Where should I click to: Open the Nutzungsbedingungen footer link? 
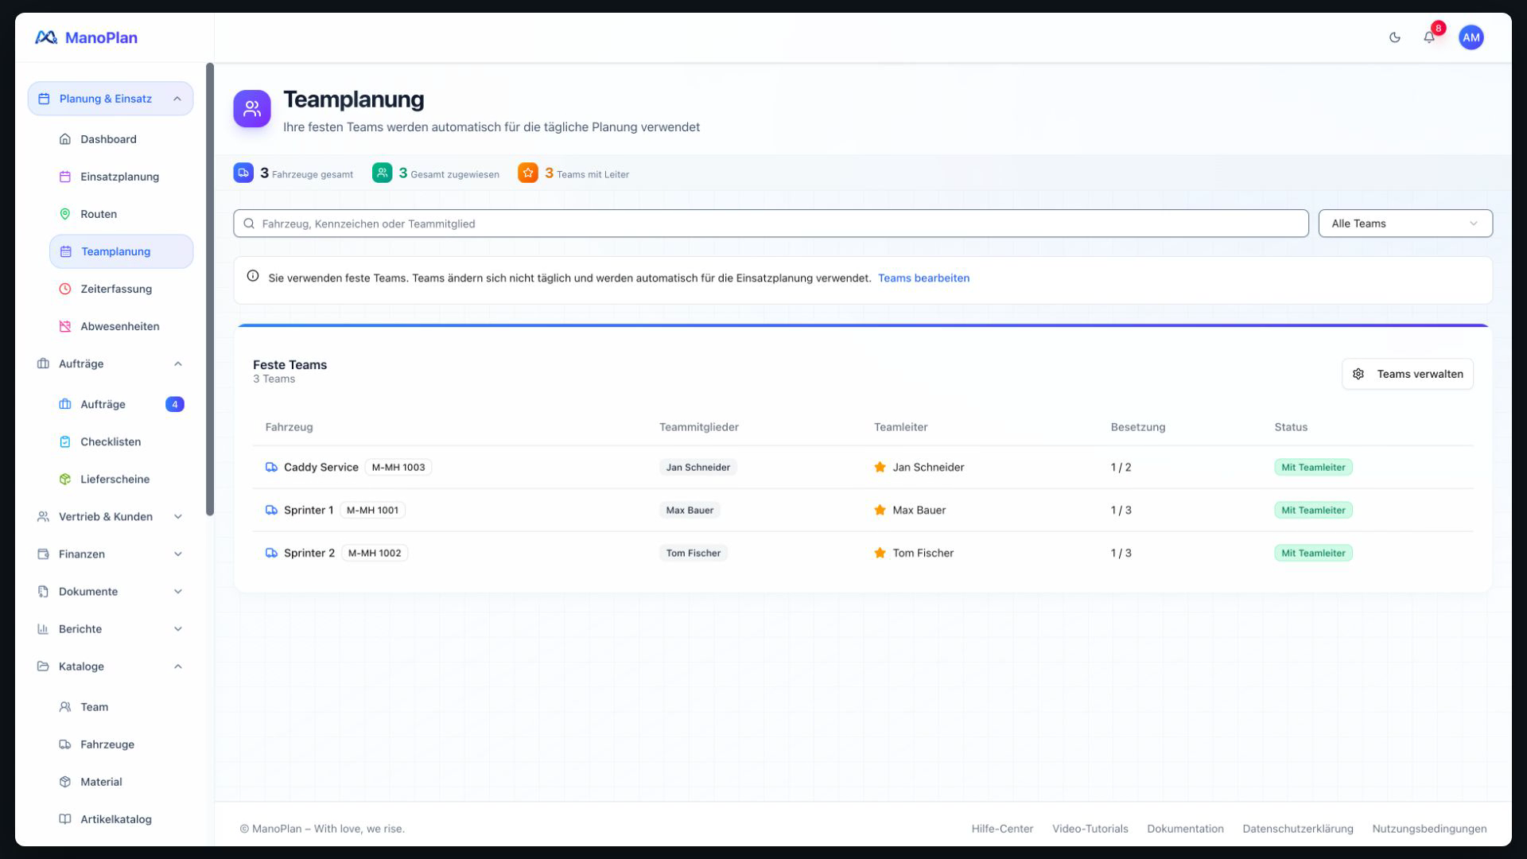1429,829
